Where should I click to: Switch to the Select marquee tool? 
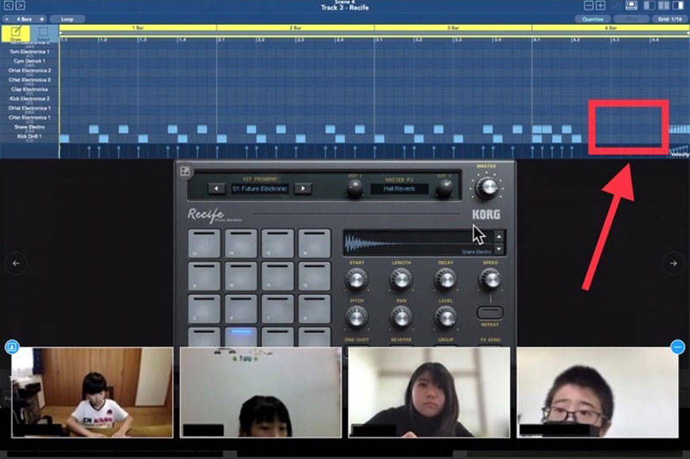(x=44, y=34)
